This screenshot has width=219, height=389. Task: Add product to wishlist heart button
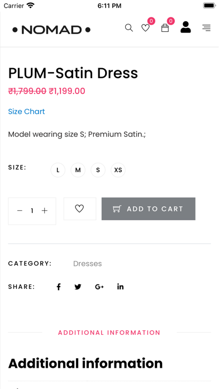click(80, 208)
